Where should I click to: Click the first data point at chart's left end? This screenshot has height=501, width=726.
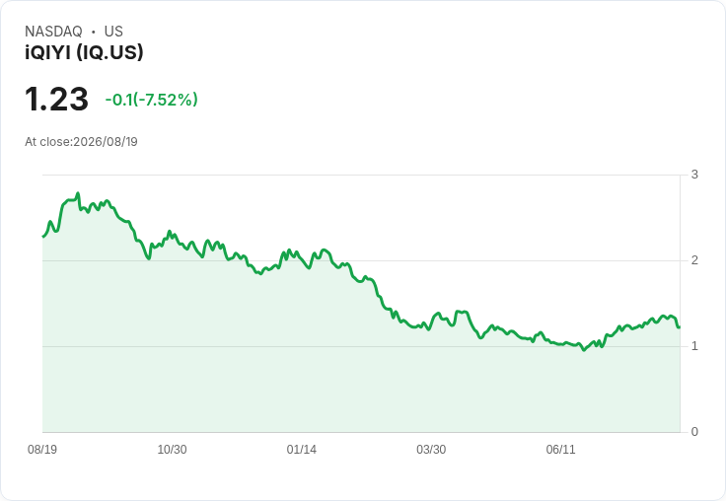click(43, 237)
